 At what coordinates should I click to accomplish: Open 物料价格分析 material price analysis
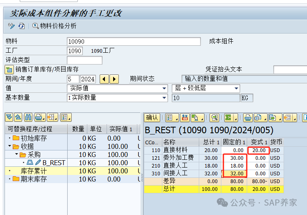click(x=54, y=26)
